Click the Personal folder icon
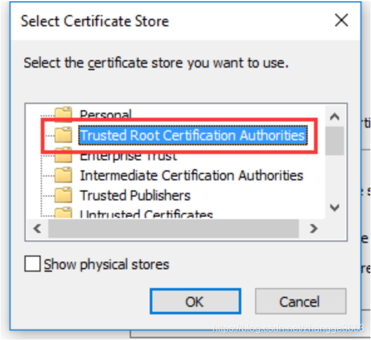Image resolution: width=371 pixels, height=340 pixels. pos(63,113)
